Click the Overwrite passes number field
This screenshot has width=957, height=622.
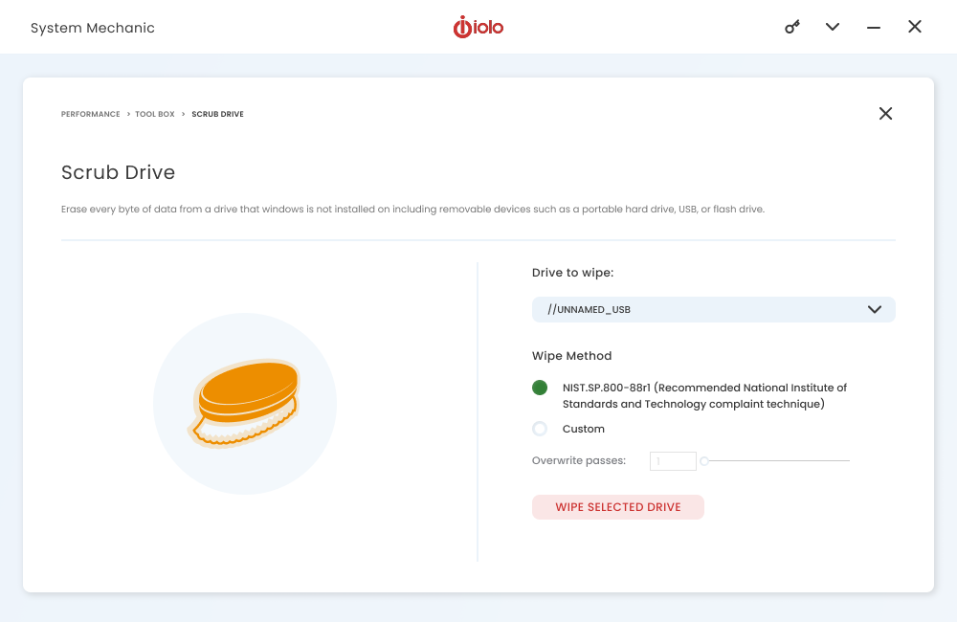click(x=673, y=461)
